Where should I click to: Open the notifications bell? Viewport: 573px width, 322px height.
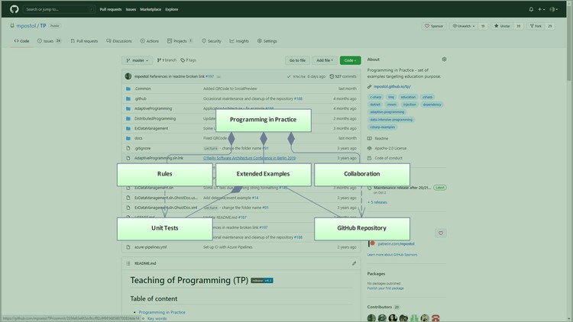click(x=531, y=9)
